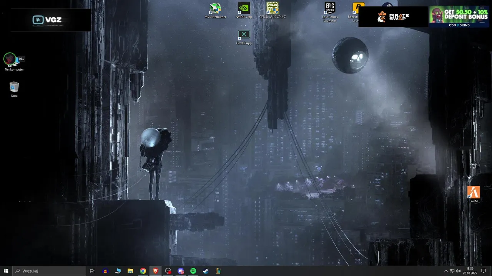Open the computer-monitor icon in the taskbar
The image size is (492, 276).
(x=118, y=271)
